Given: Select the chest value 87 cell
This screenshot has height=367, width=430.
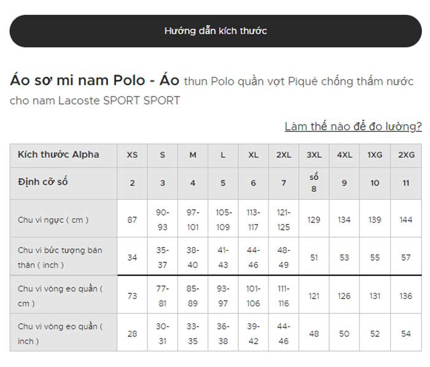Looking at the screenshot, I should coord(132,219).
